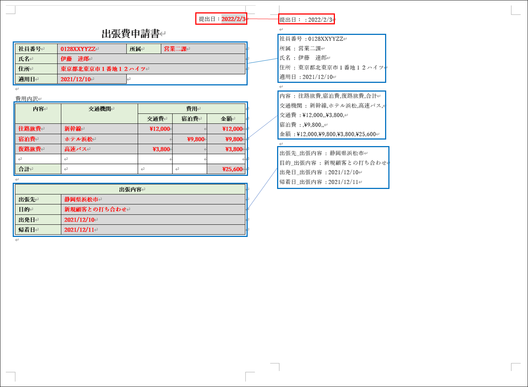528x387 pixels.
Task: Select the red 往路旅費 row label
Action: point(38,129)
